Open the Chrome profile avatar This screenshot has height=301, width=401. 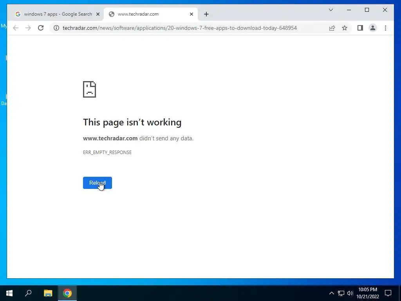[x=373, y=28]
